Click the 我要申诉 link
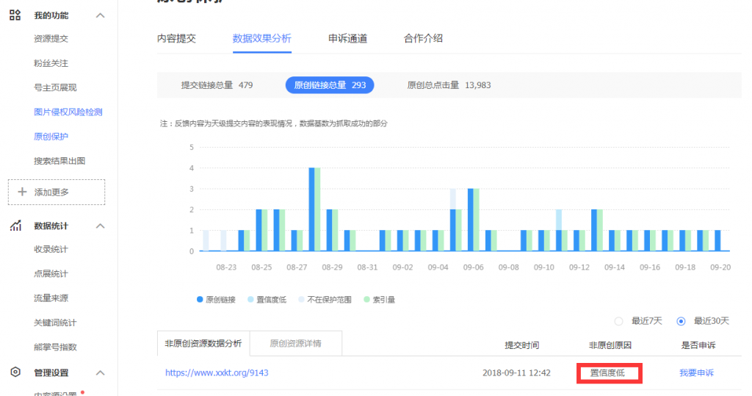Image resolution: width=752 pixels, height=396 pixels. [x=696, y=372]
